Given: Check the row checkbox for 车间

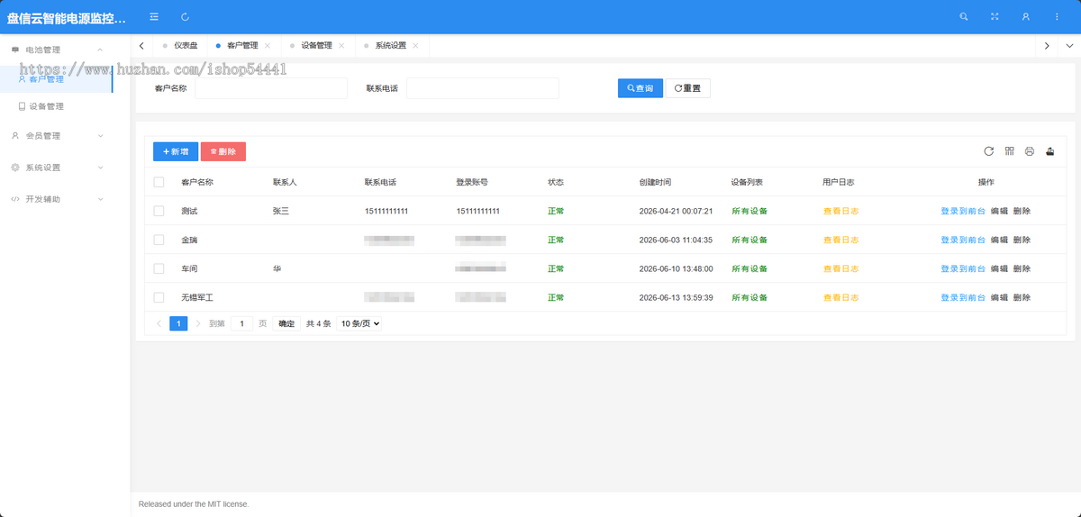Looking at the screenshot, I should point(159,268).
